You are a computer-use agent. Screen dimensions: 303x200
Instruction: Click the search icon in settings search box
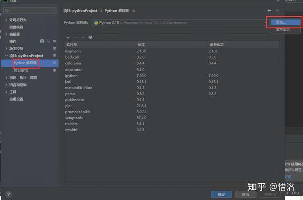point(7,10)
